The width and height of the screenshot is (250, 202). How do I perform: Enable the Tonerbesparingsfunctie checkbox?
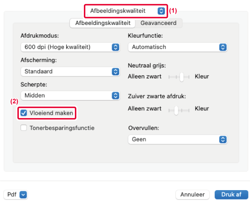(24, 128)
